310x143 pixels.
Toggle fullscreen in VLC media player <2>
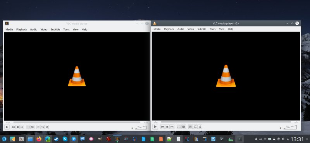click(x=179, y=127)
